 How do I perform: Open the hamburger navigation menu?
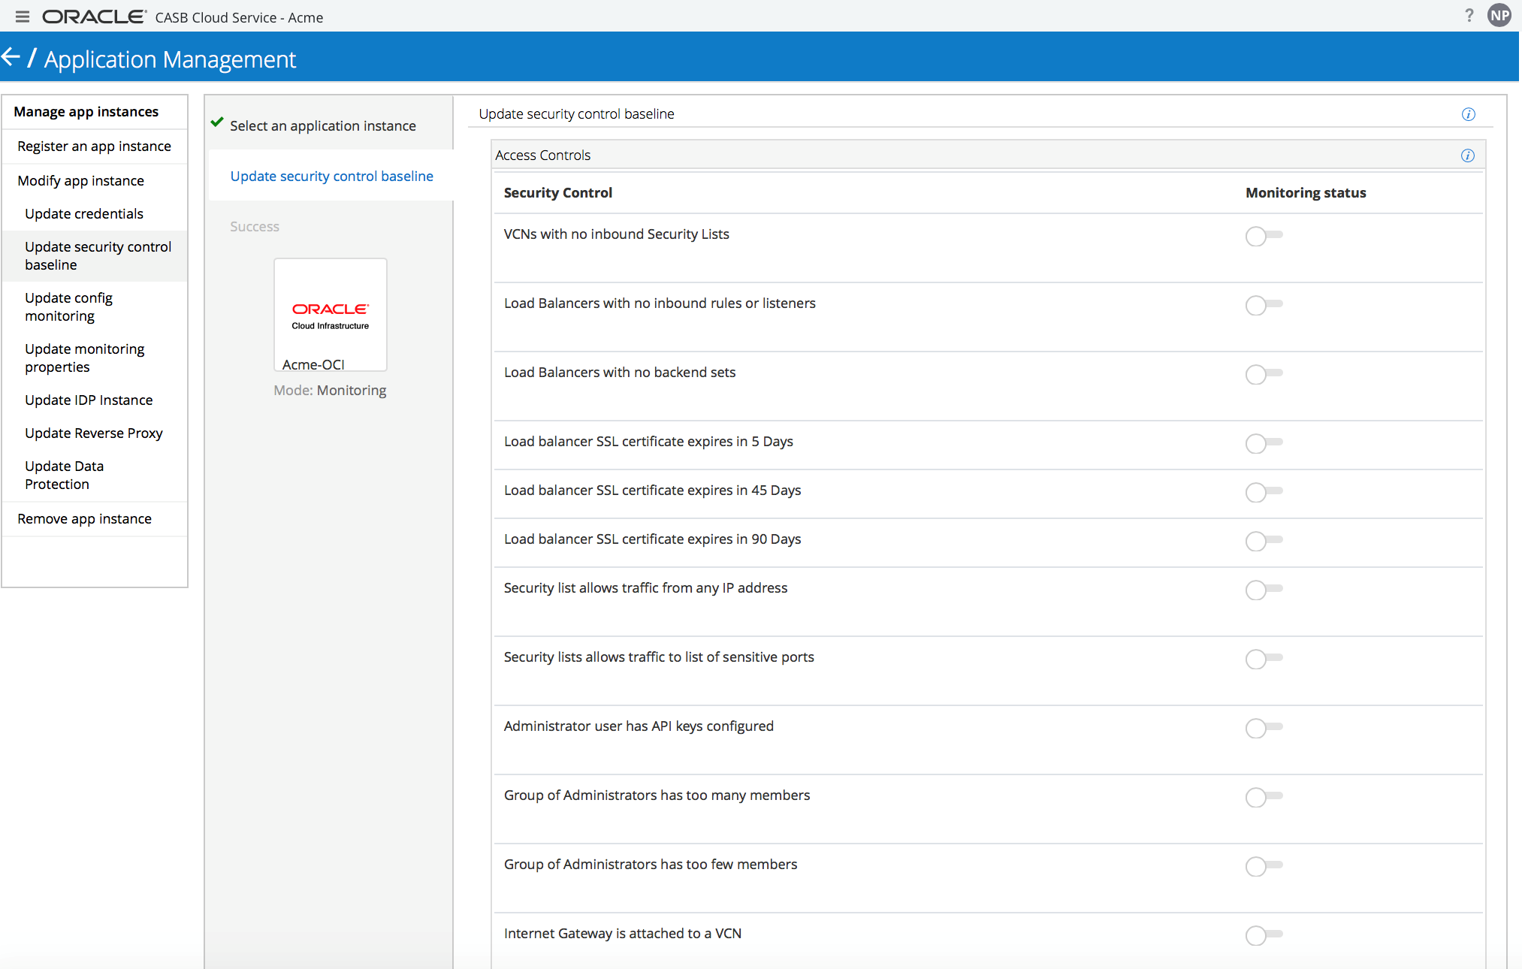(22, 17)
